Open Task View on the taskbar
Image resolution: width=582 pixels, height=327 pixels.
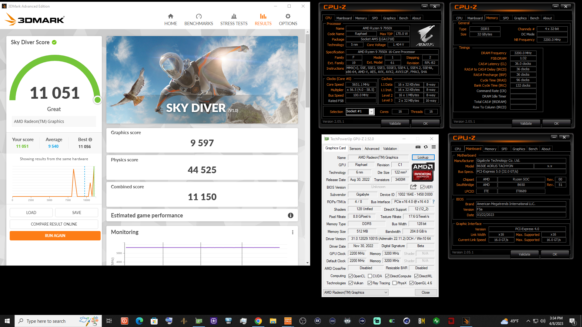click(109, 321)
